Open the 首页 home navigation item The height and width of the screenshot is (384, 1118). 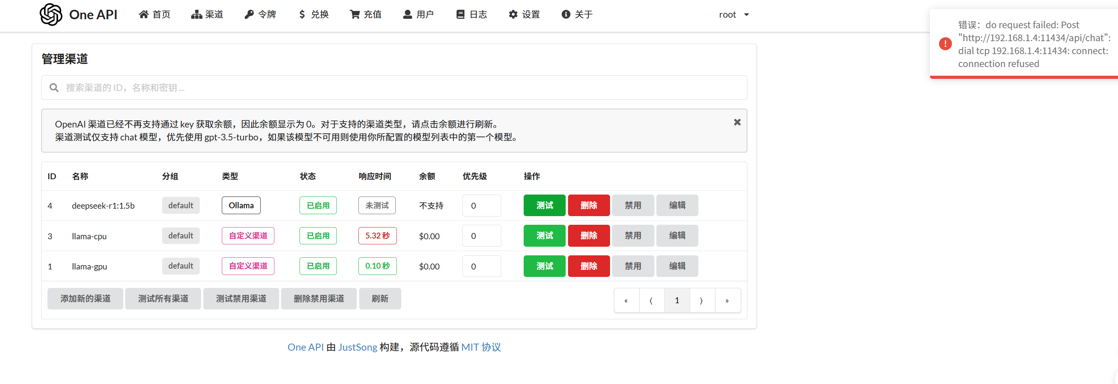[x=155, y=15]
